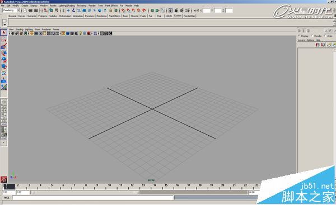Open the panel Panels menu
The width and height of the screenshot is (336, 205).
(56, 29)
